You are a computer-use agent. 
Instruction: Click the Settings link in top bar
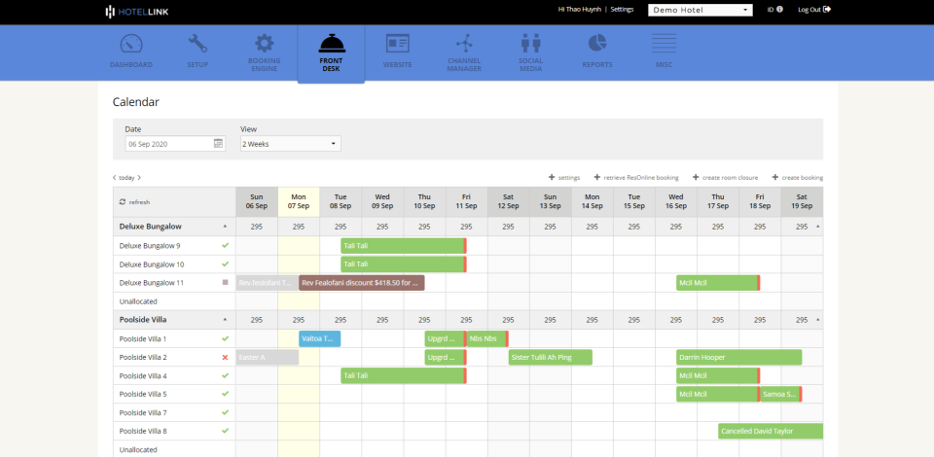pyautogui.click(x=622, y=10)
